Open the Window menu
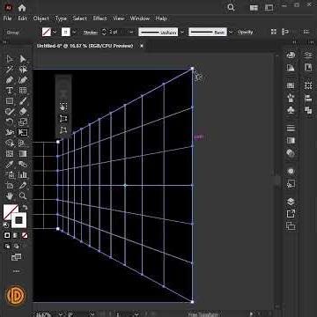Image resolution: width=317 pixels, height=317 pixels. point(140,18)
